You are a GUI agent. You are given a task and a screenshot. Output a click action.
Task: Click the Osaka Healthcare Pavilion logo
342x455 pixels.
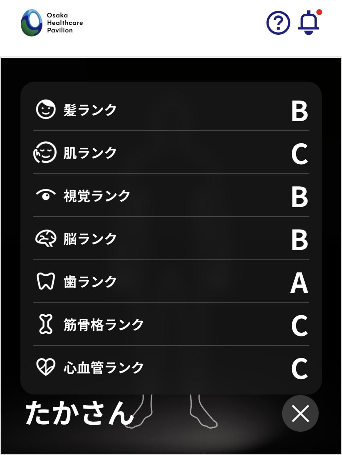coord(52,23)
